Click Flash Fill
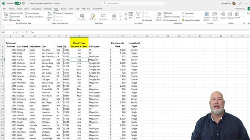 [168, 13]
